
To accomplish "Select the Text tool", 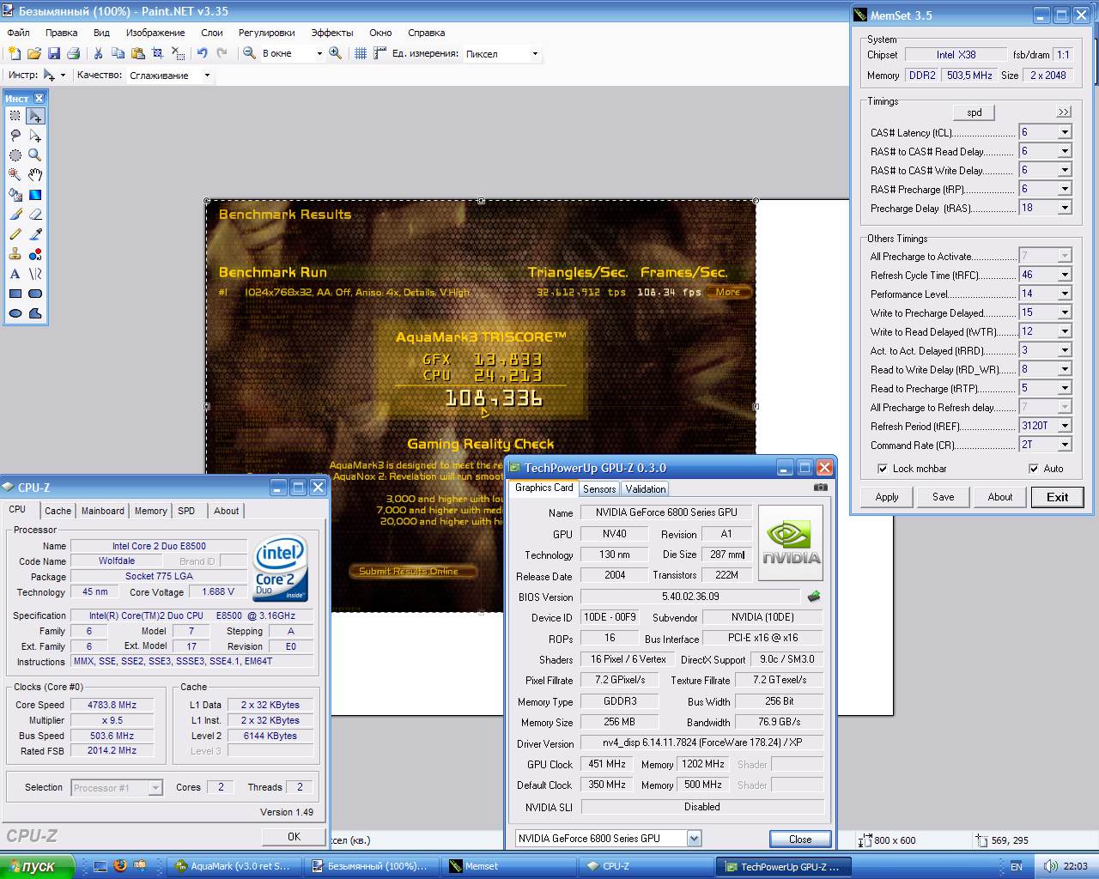I will coord(15,274).
